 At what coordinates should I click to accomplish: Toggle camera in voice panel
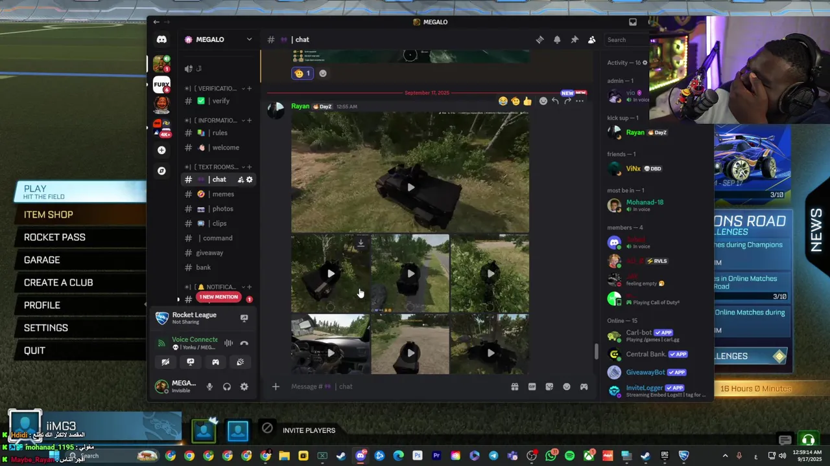coord(165,362)
